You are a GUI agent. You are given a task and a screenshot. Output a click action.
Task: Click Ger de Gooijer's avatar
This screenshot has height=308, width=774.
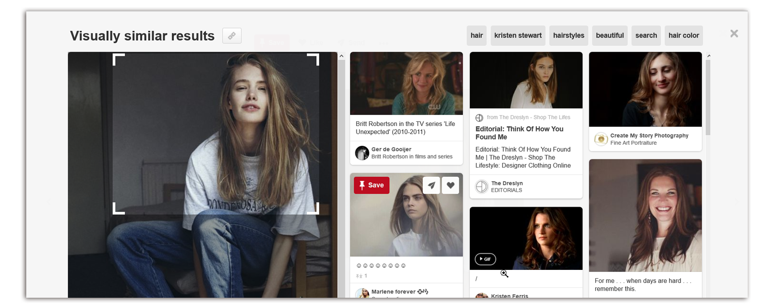pyautogui.click(x=362, y=153)
